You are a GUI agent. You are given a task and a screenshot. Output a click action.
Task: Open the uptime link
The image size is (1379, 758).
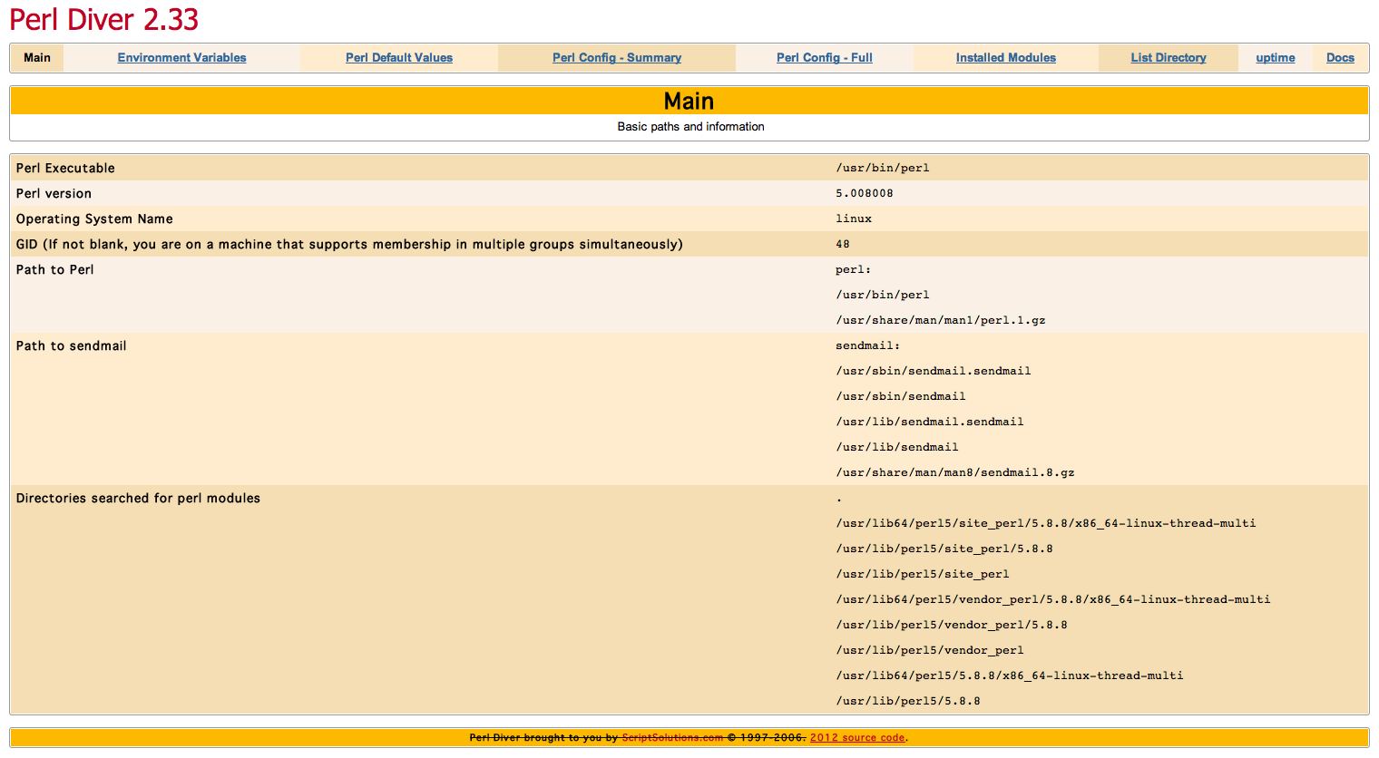[x=1276, y=58]
